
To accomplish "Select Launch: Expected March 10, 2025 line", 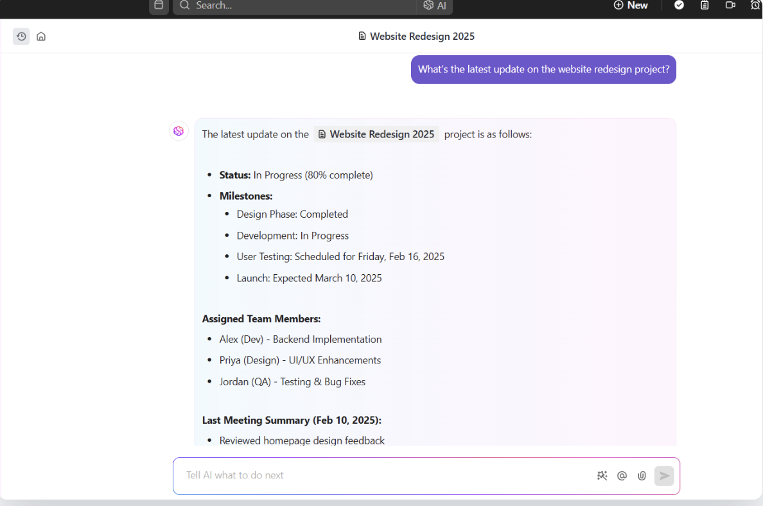I will coord(309,278).
